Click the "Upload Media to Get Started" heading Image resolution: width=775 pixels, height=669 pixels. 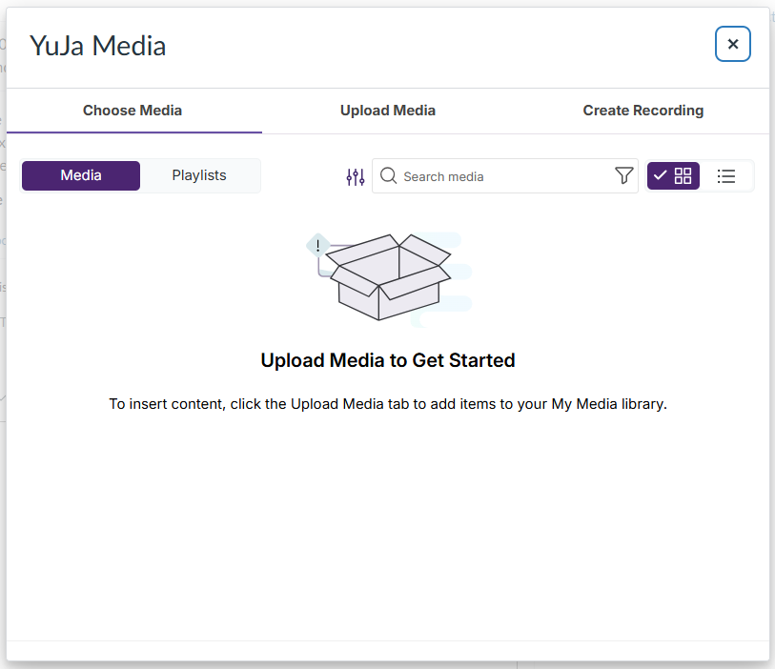[x=388, y=360]
